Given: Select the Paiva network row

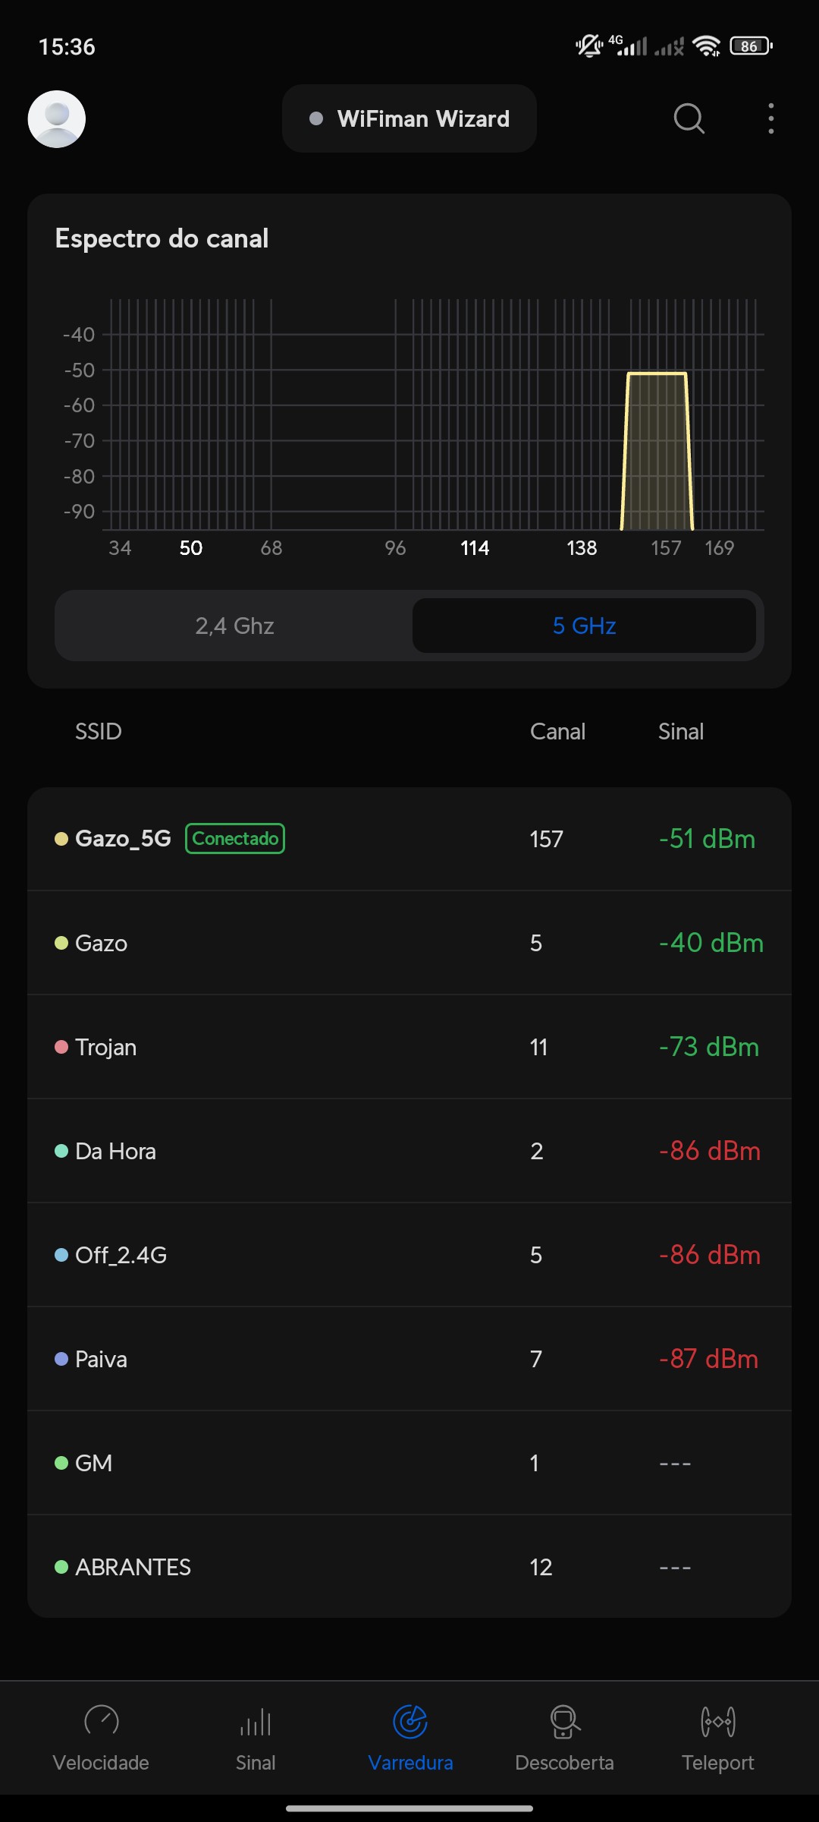Looking at the screenshot, I should (409, 1359).
